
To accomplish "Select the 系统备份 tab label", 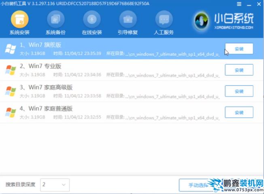I will coord(55,32).
